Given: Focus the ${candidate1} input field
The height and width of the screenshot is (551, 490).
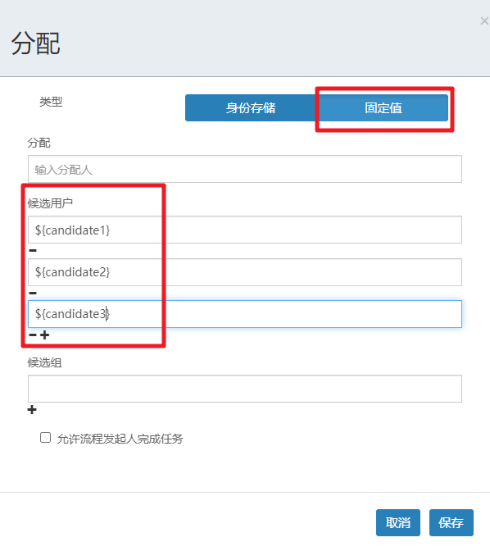Looking at the screenshot, I should [245, 230].
